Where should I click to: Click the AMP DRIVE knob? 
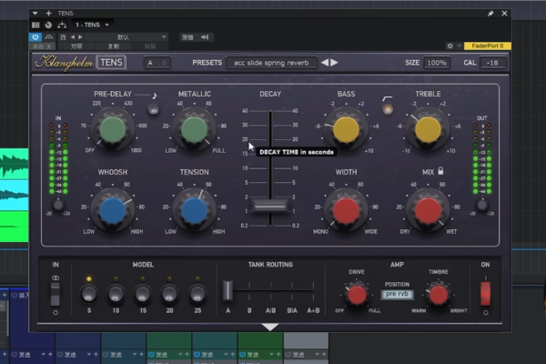click(x=357, y=295)
